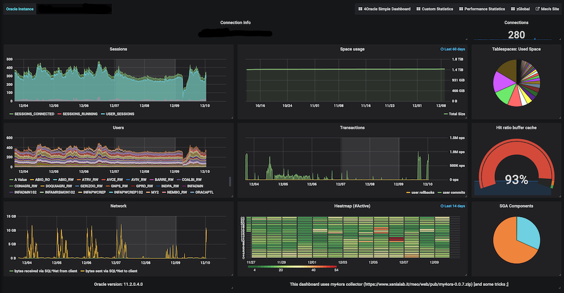
Task: Toggle the ABIO_RO series in Users legend
Action: [x=40, y=180]
